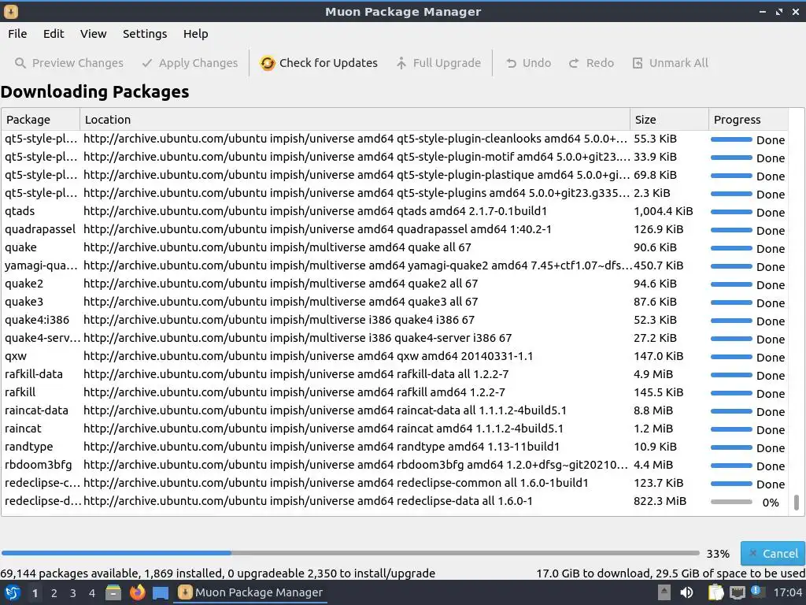Image resolution: width=806 pixels, height=605 pixels.
Task: Sort by the Size column header
Action: tap(669, 120)
